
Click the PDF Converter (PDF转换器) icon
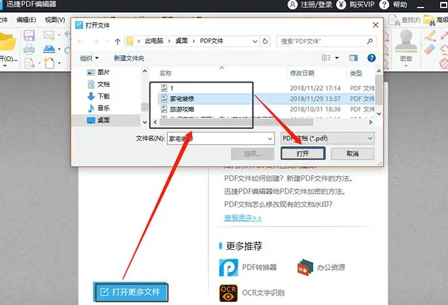point(228,267)
